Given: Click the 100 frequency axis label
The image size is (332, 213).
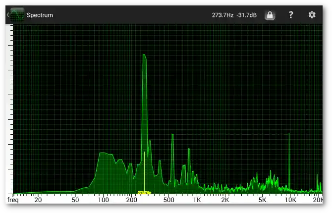Looking at the screenshot, I should coord(104,200).
